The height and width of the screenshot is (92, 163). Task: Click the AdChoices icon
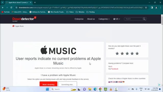[159, 85]
